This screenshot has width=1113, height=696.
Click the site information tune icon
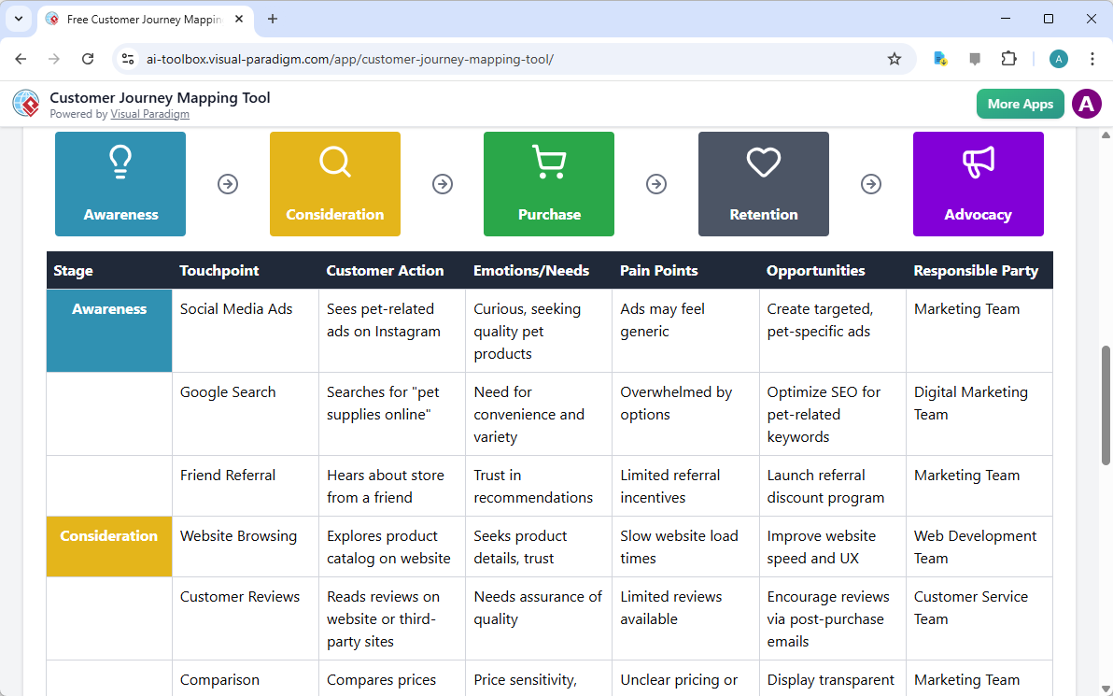tap(127, 58)
